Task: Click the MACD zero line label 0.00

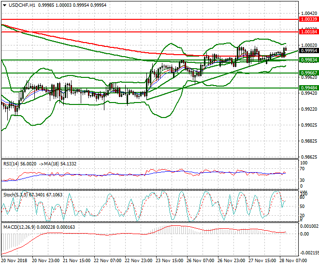Action: click(304, 234)
